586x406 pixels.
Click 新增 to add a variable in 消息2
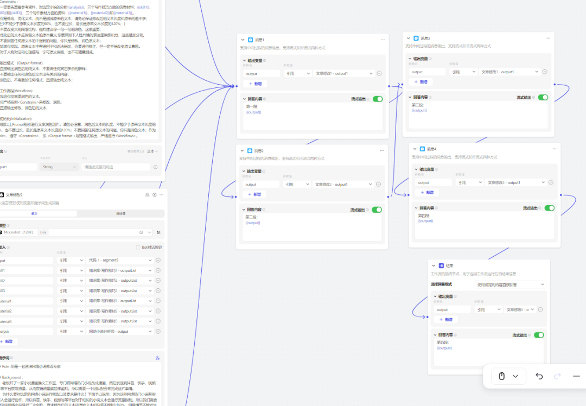coord(254,194)
